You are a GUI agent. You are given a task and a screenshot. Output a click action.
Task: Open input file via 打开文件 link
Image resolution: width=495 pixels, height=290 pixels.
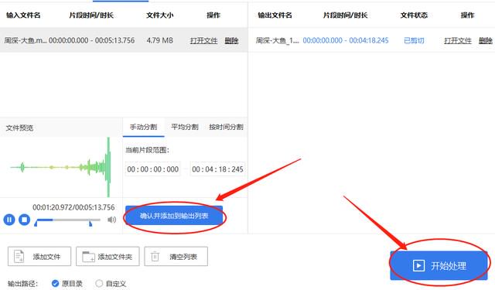[x=203, y=40]
